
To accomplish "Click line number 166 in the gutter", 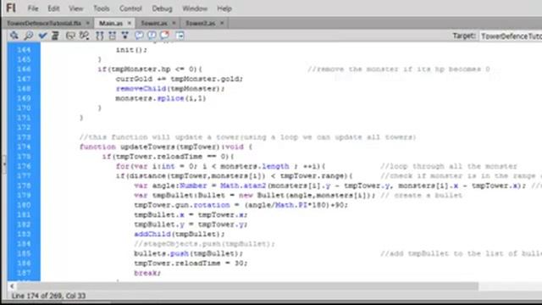I will [24, 69].
